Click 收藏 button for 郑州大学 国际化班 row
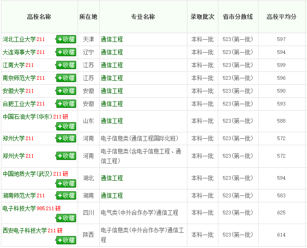Screen dimensions: 307x248 66,138
